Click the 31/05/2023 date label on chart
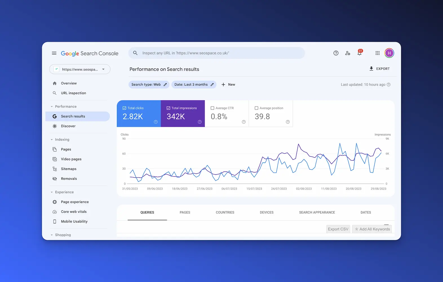 click(130, 189)
